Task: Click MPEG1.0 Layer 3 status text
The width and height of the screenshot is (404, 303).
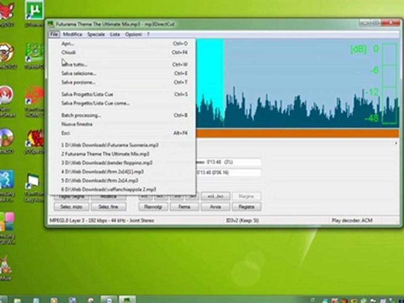Action: (x=102, y=221)
